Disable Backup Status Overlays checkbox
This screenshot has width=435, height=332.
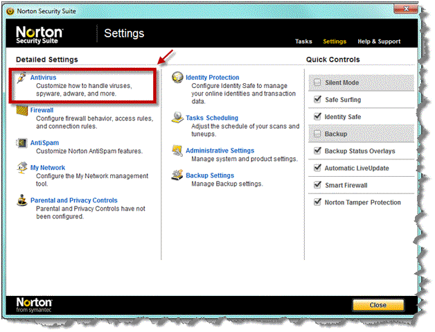click(317, 150)
